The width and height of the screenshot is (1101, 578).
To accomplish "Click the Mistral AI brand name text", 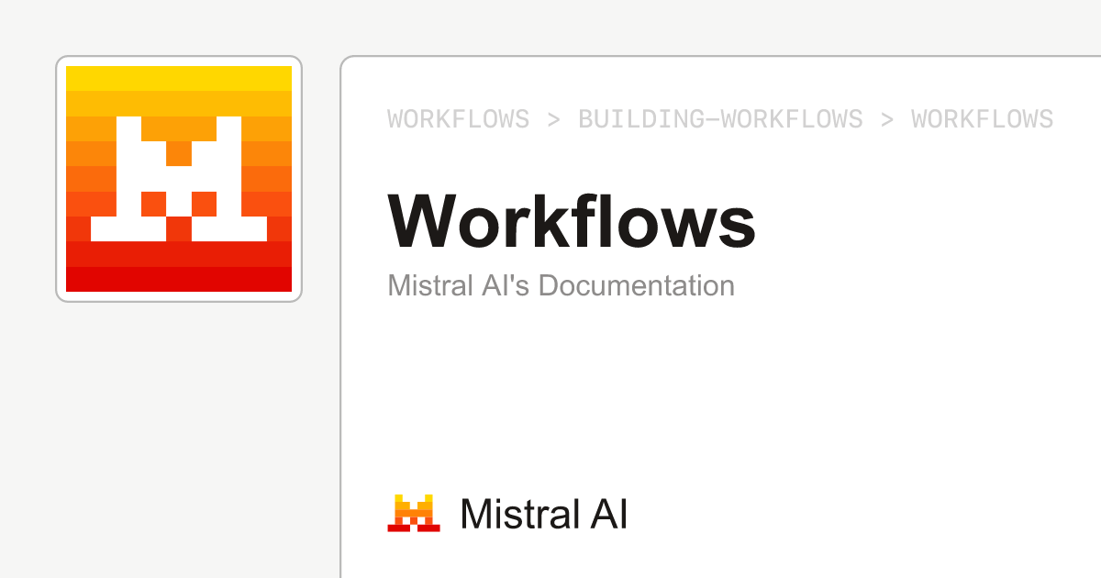I will click(x=544, y=514).
